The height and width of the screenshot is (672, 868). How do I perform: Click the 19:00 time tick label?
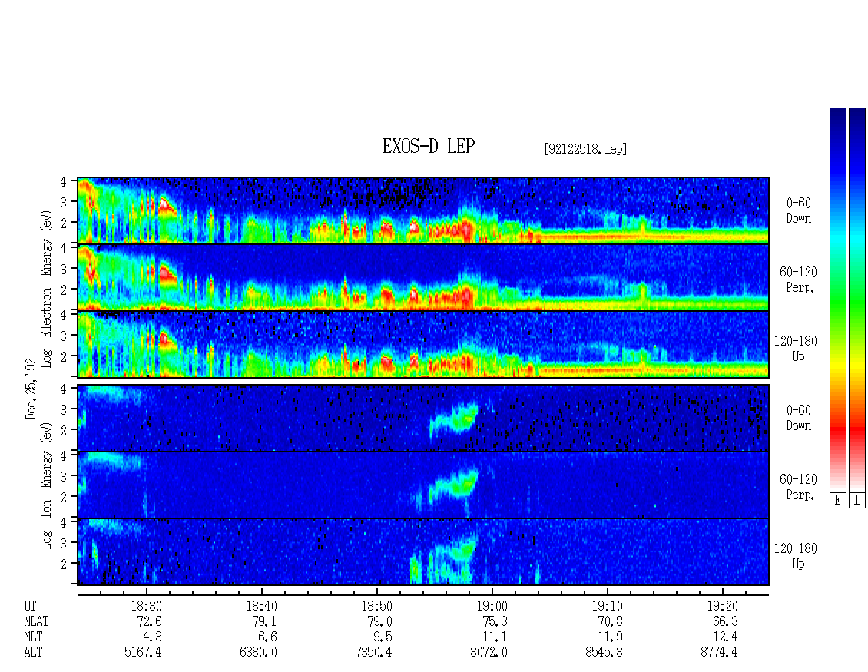[x=492, y=606]
